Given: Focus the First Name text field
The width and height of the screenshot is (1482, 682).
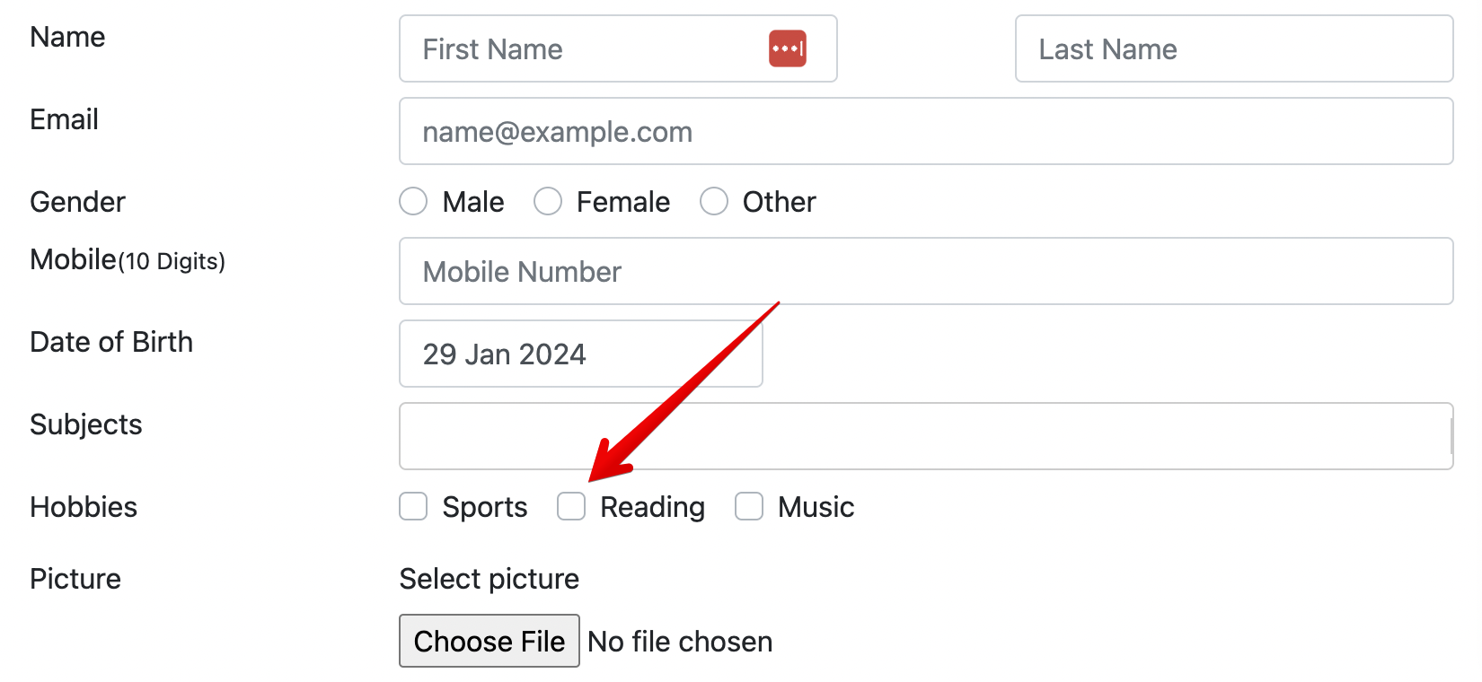Looking at the screenshot, I should point(584,48).
